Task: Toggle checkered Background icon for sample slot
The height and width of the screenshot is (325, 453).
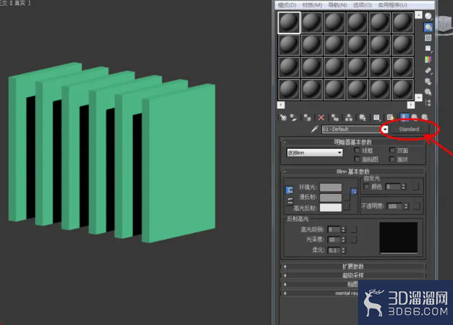Action: coord(428,38)
